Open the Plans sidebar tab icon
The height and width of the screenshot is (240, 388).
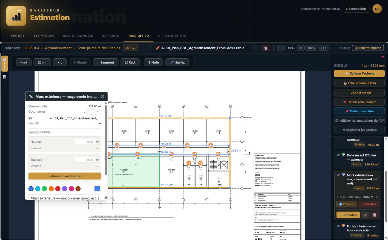click(x=4, y=63)
